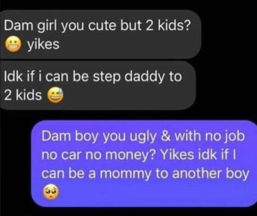Image resolution: width=257 pixels, height=216 pixels.
Task: Select the purple reply message bubble
Action: [144, 163]
